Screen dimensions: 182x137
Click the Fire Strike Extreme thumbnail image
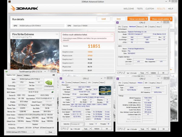[x=35, y=54]
